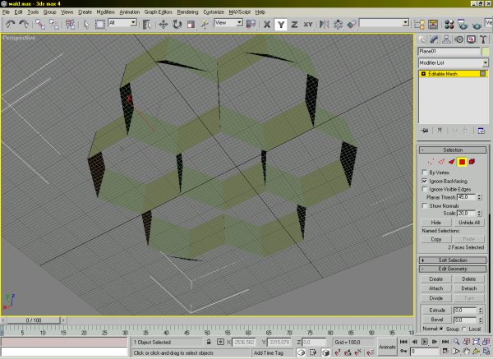Restrict transform to the Z axis

point(294,25)
